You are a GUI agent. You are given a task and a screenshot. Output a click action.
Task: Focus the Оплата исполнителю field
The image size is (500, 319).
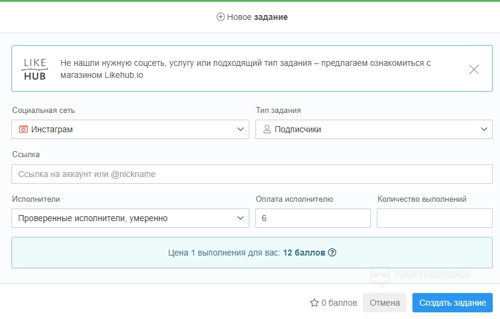(313, 218)
